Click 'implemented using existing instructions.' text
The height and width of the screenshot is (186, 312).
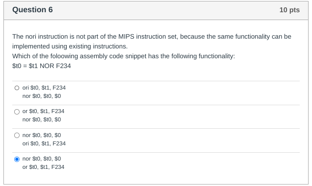(70, 46)
